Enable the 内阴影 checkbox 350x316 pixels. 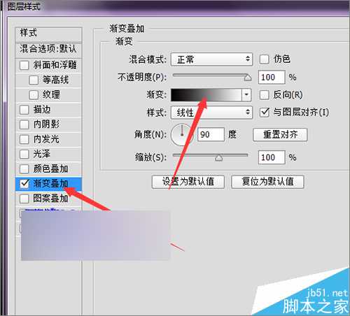pyautogui.click(x=24, y=124)
